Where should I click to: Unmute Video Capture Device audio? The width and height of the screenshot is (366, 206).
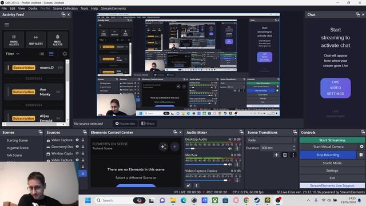click(230, 180)
